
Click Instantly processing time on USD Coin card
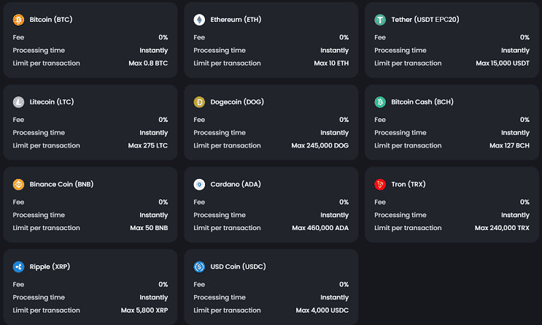(x=335, y=298)
